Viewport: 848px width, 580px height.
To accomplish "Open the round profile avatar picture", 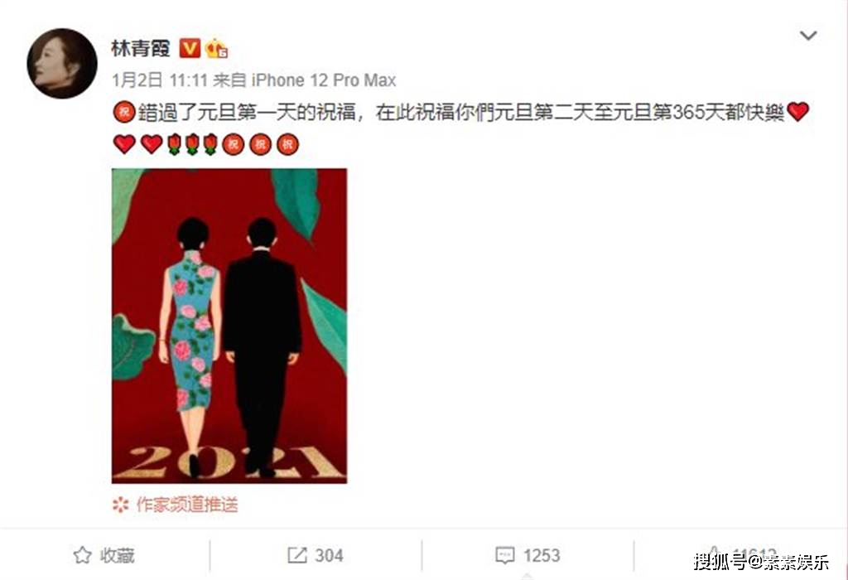I will click(62, 63).
